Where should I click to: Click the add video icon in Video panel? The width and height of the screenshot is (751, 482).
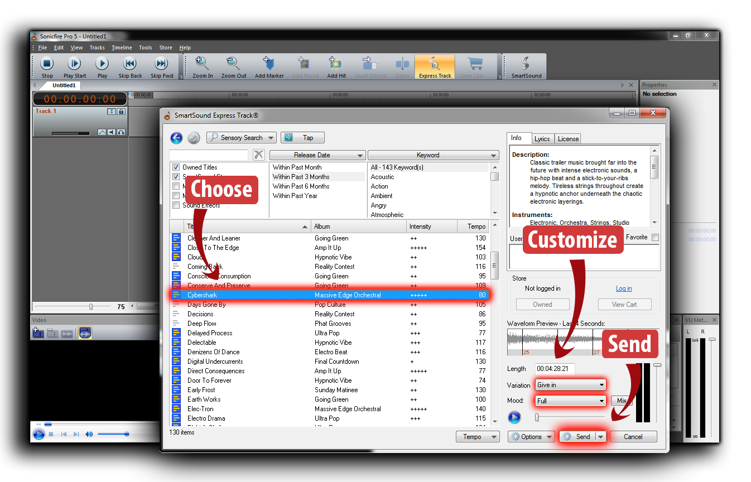click(x=38, y=333)
